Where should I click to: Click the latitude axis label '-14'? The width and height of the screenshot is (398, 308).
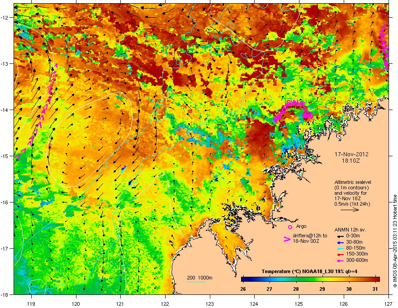coord(5,110)
